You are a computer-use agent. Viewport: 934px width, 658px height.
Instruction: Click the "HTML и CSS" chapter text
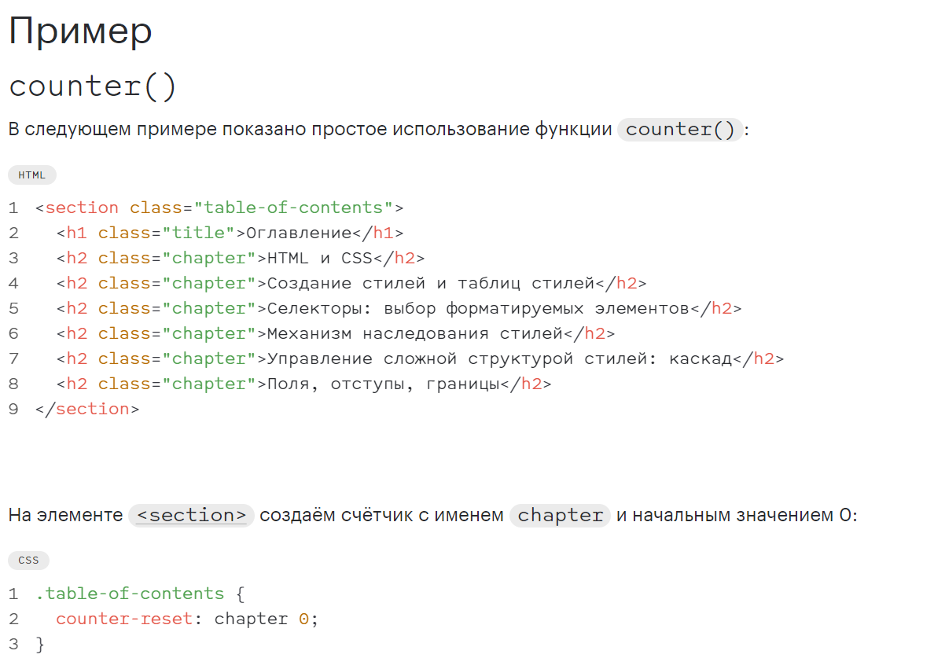pos(319,259)
